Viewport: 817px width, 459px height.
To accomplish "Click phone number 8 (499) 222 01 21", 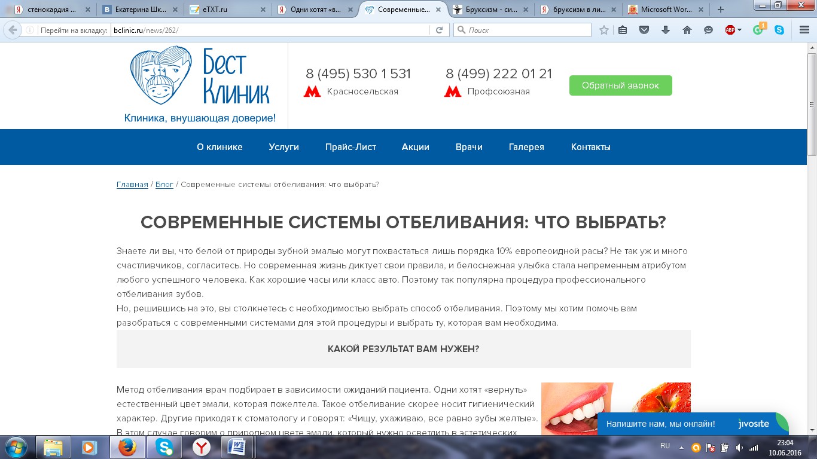I will pos(499,74).
